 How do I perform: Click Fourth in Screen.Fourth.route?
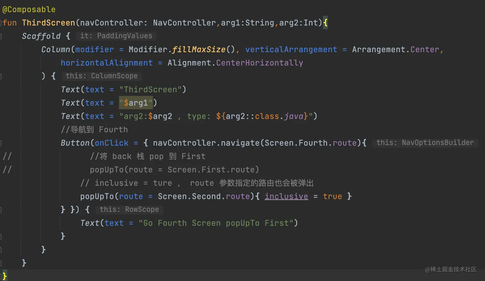point(313,143)
